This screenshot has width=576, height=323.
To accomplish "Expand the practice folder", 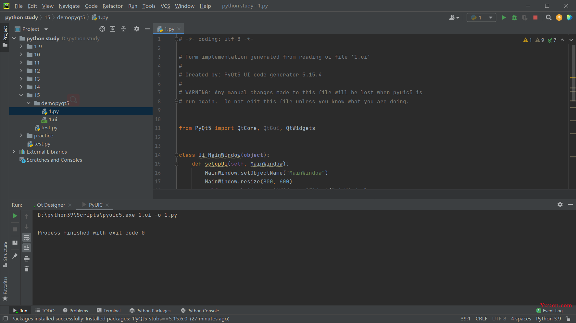I will click(21, 135).
